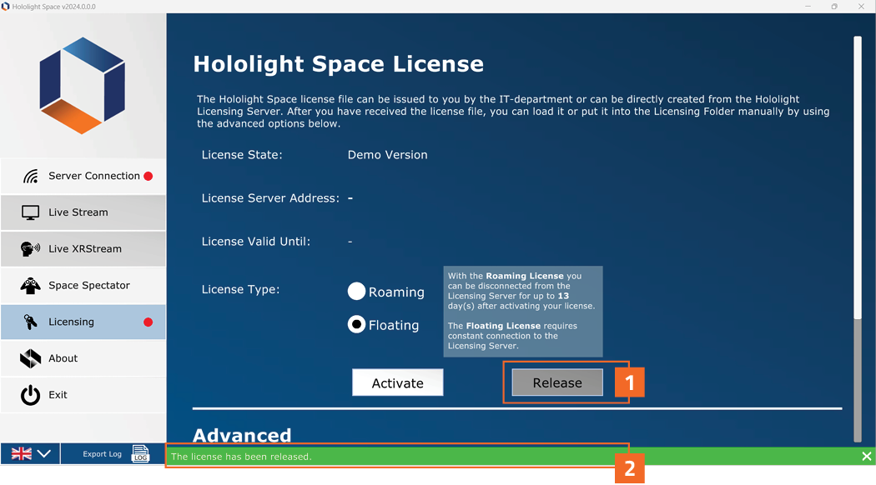876x485 pixels.
Task: Click the 'The license has been released.' message
Action: (241, 457)
